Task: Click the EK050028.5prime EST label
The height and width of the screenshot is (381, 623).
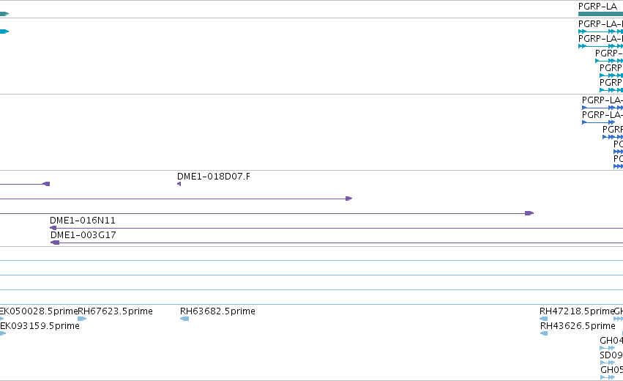Action: [x=39, y=311]
